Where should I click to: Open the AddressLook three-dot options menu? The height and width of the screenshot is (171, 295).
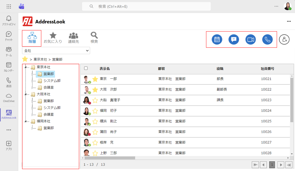[289, 21]
